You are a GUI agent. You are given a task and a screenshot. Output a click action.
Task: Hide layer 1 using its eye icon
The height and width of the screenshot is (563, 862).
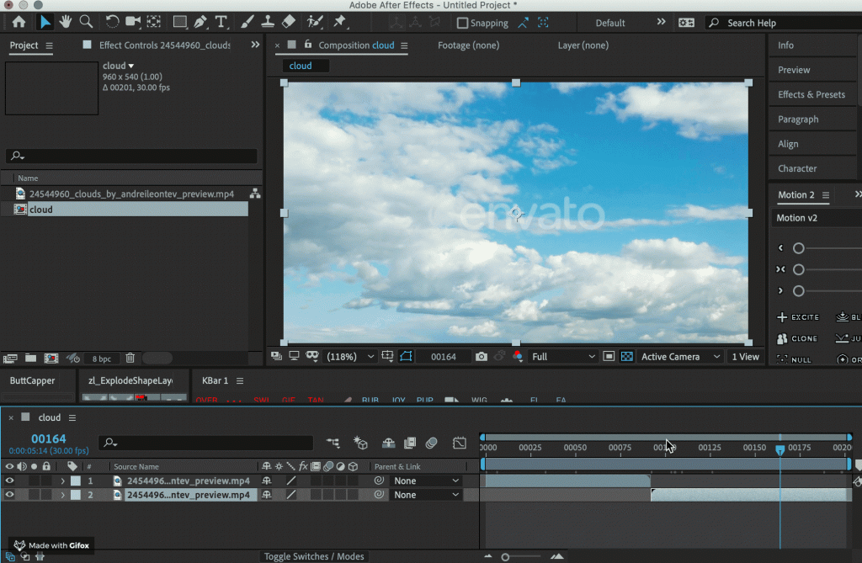(10, 481)
